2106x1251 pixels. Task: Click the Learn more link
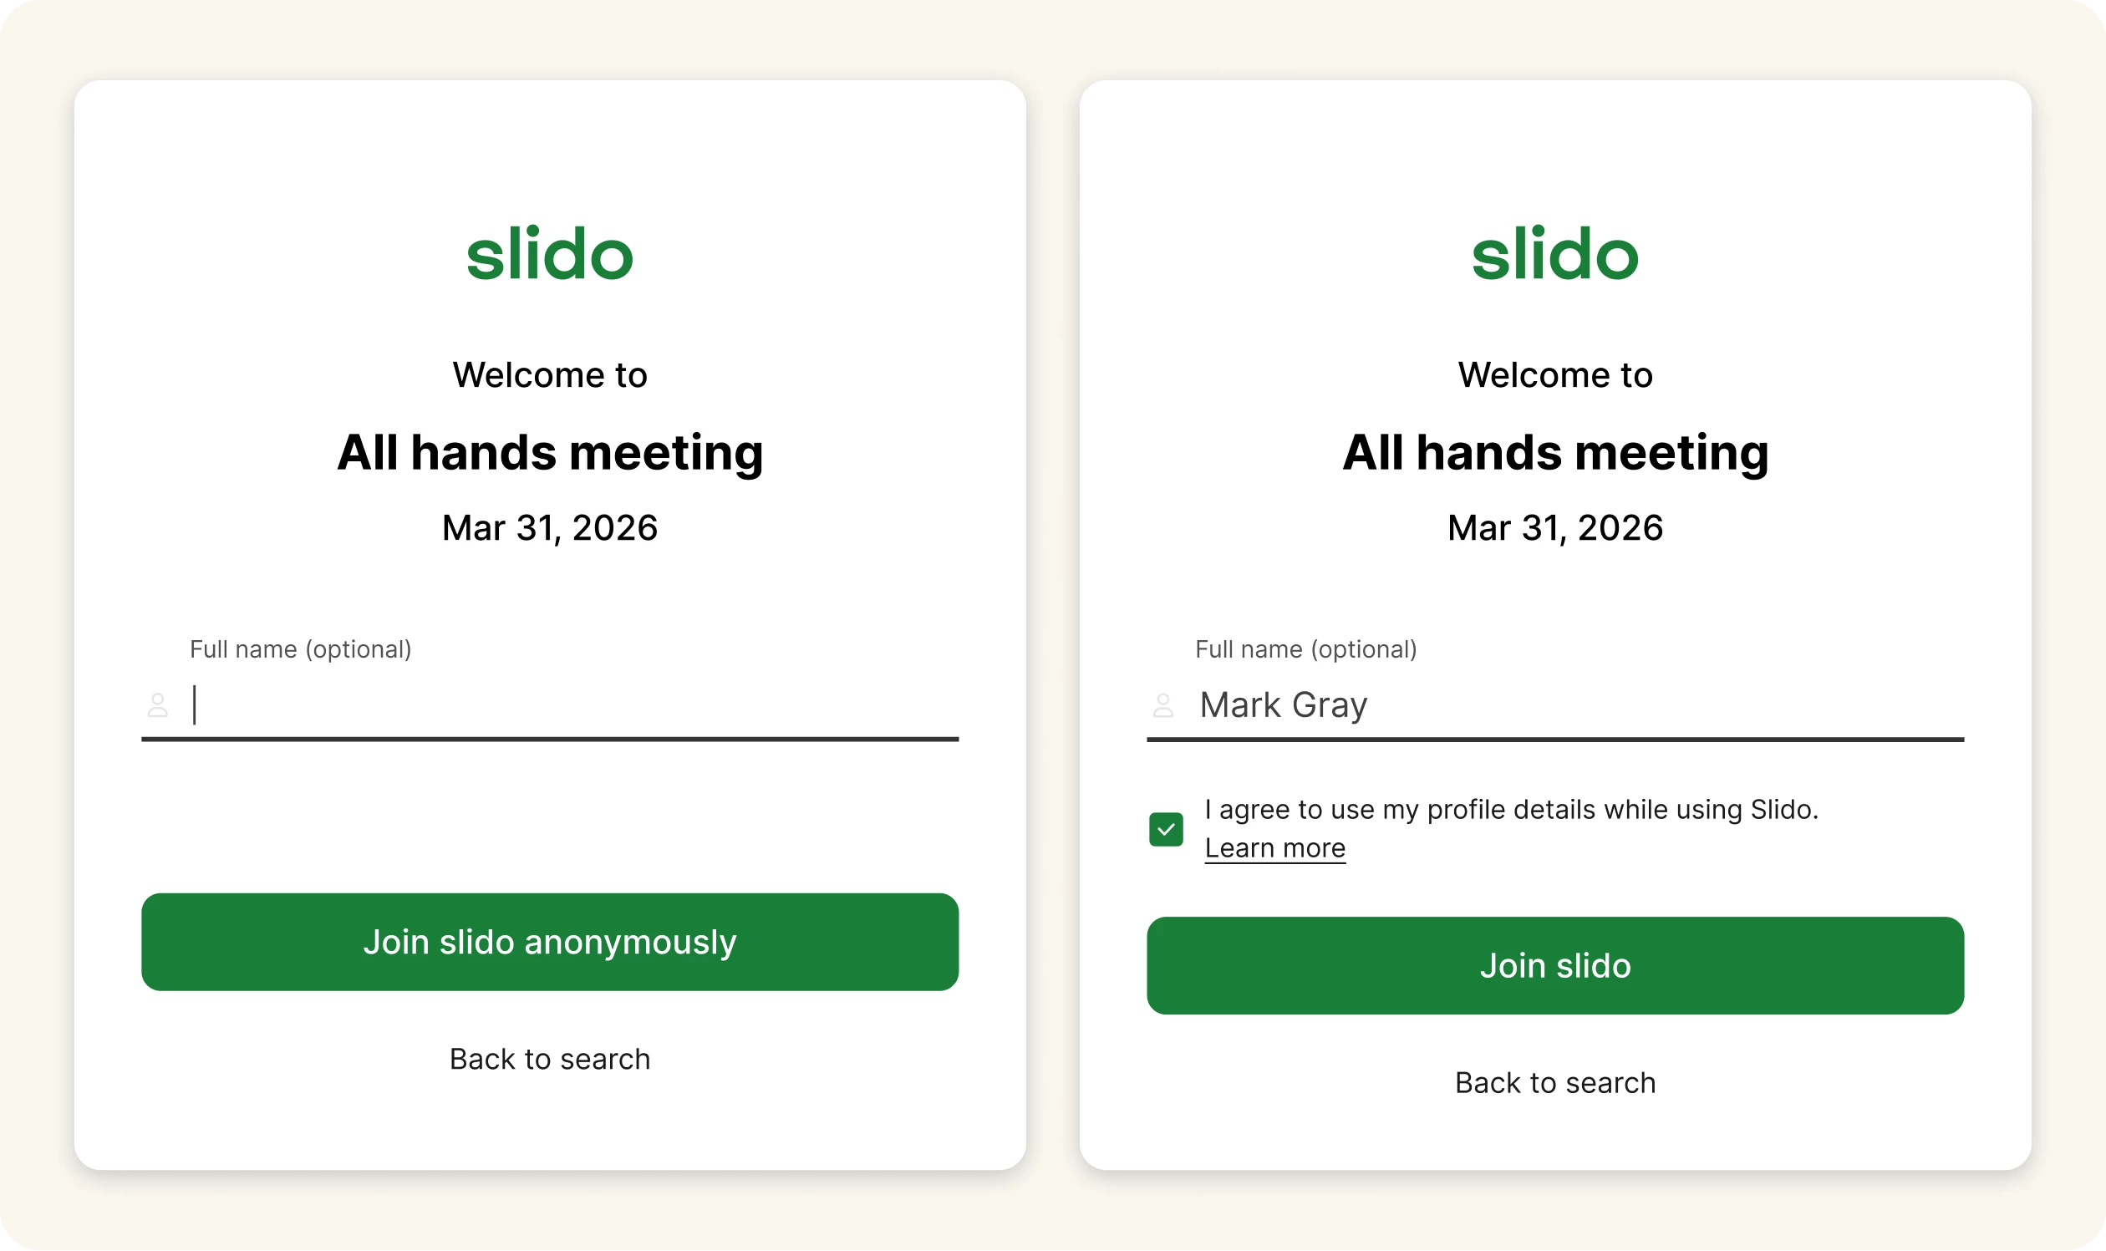click(x=1274, y=848)
